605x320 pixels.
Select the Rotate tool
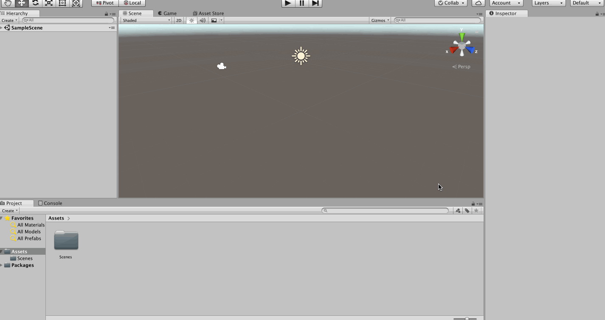click(35, 3)
